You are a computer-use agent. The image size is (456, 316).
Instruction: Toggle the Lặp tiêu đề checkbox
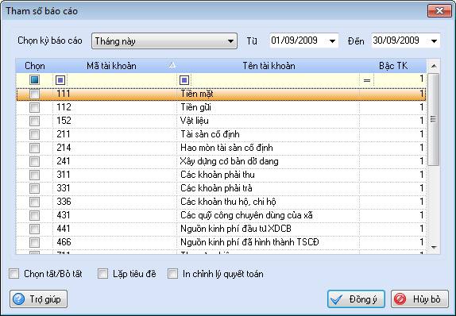pyautogui.click(x=102, y=274)
